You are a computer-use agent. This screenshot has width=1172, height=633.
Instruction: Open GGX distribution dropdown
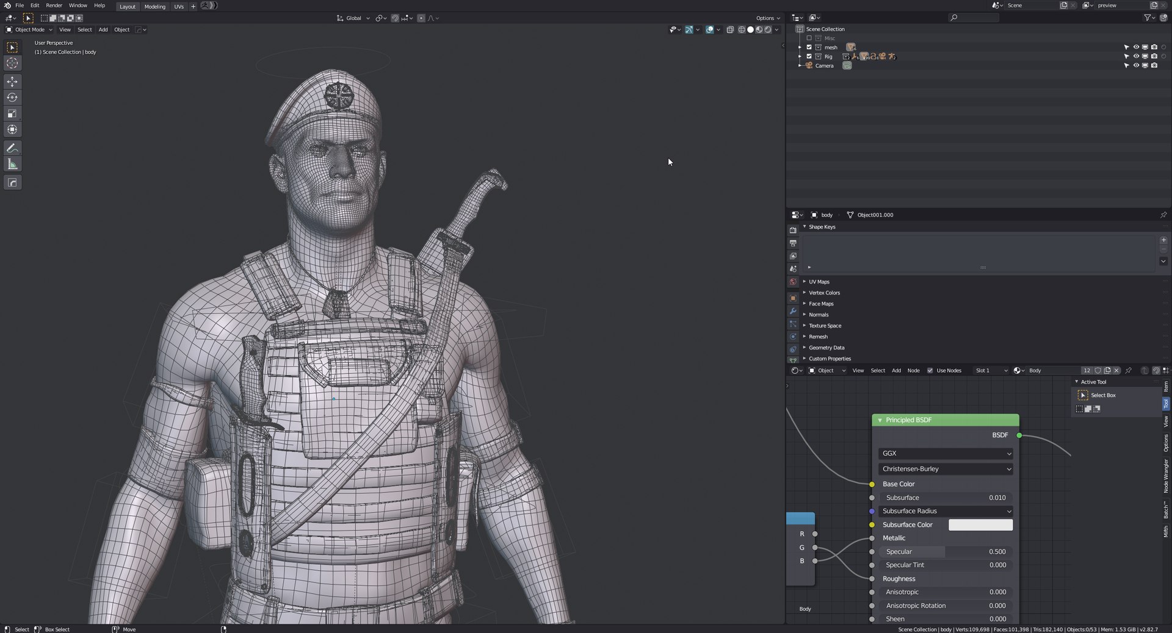[x=946, y=454]
